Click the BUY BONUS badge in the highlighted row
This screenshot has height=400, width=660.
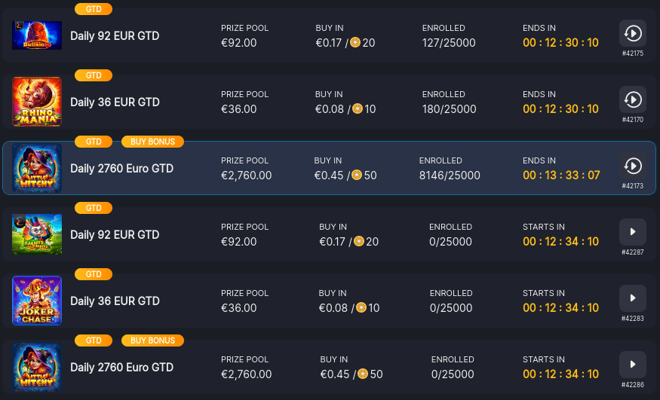pos(152,142)
